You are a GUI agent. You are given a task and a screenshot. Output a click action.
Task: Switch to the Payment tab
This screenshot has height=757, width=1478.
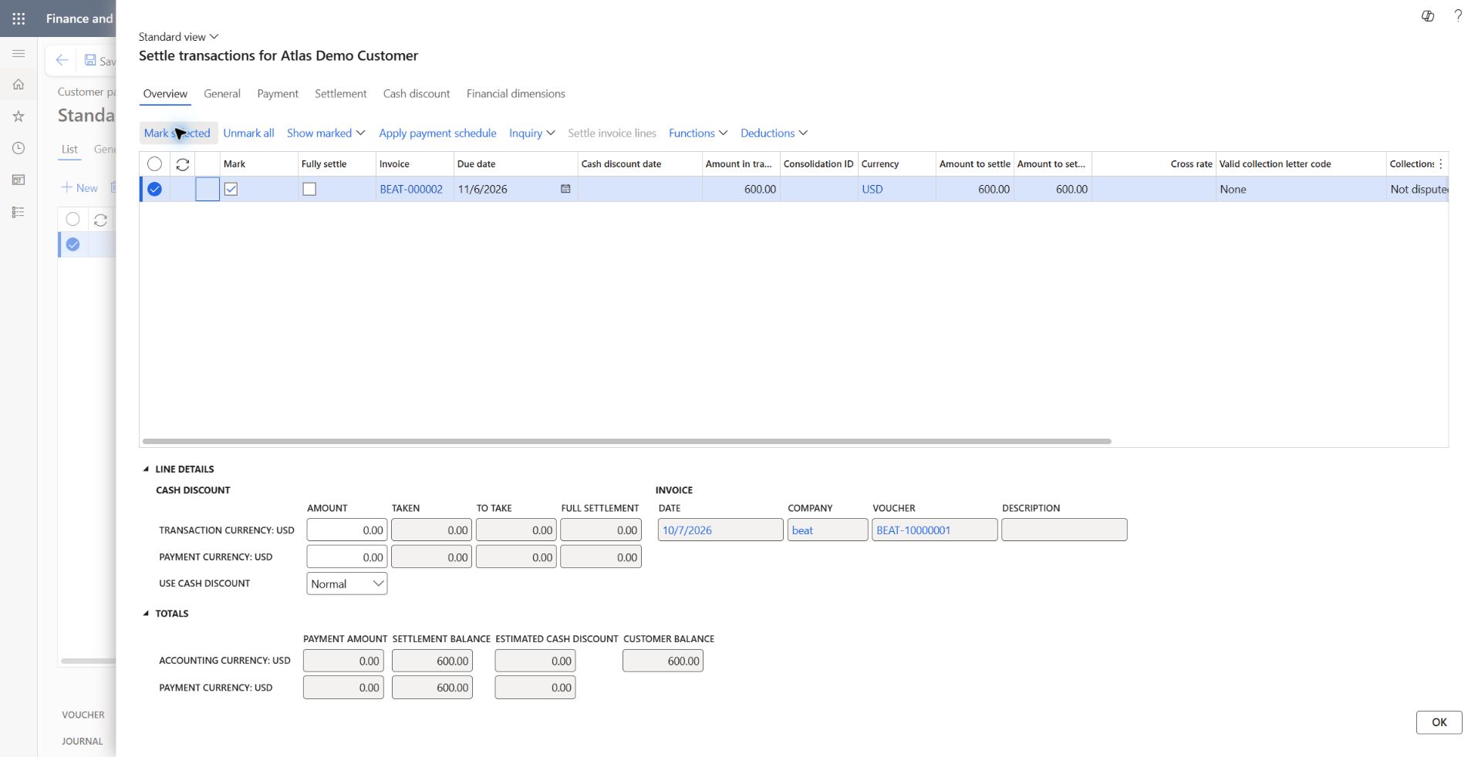278,93
